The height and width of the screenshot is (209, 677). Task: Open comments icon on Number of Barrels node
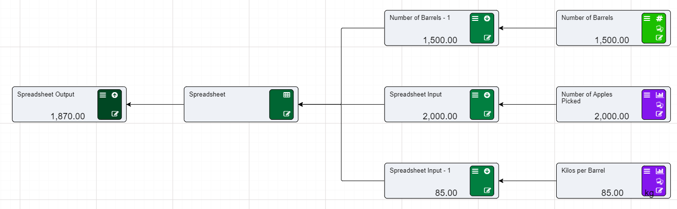pos(659,28)
